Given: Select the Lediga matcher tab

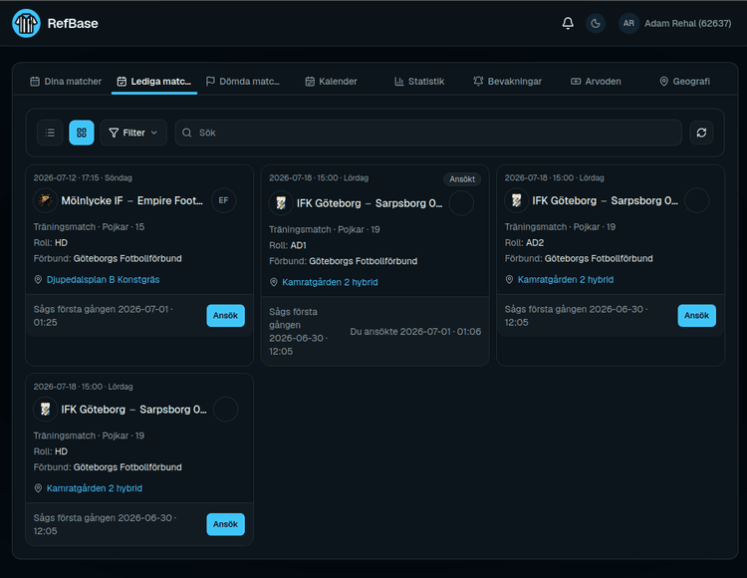Looking at the screenshot, I should click(x=153, y=82).
